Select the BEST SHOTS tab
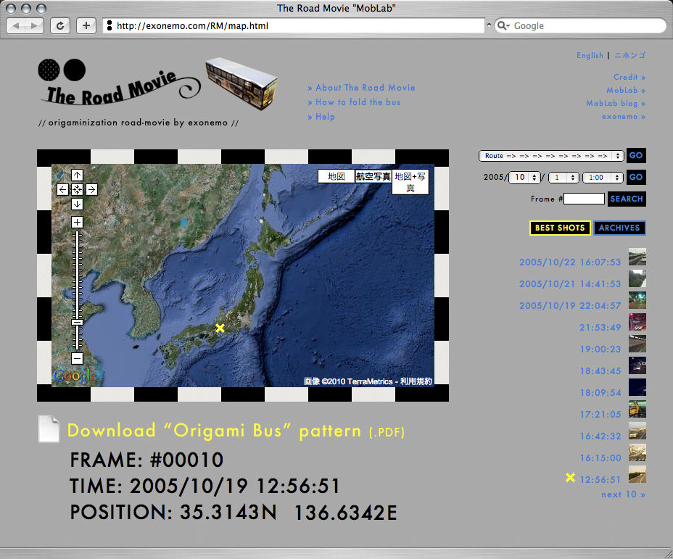The image size is (673, 559). (x=560, y=228)
